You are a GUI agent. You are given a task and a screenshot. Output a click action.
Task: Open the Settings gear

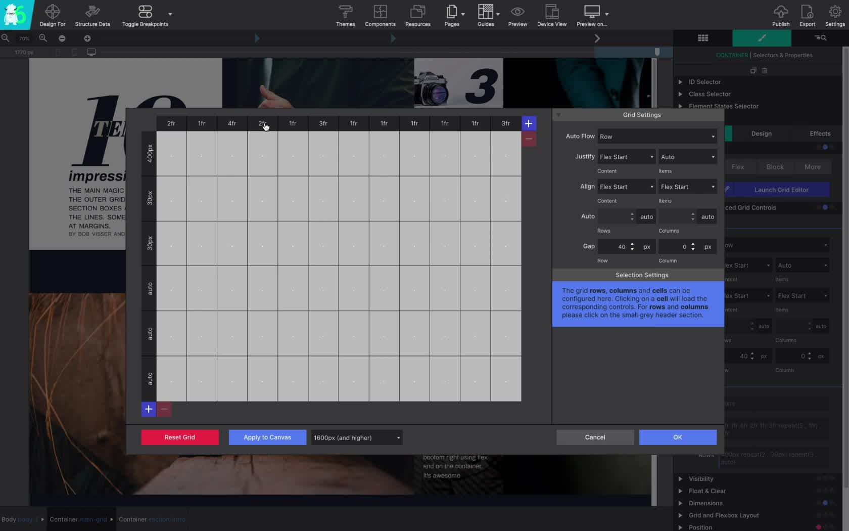835,11
